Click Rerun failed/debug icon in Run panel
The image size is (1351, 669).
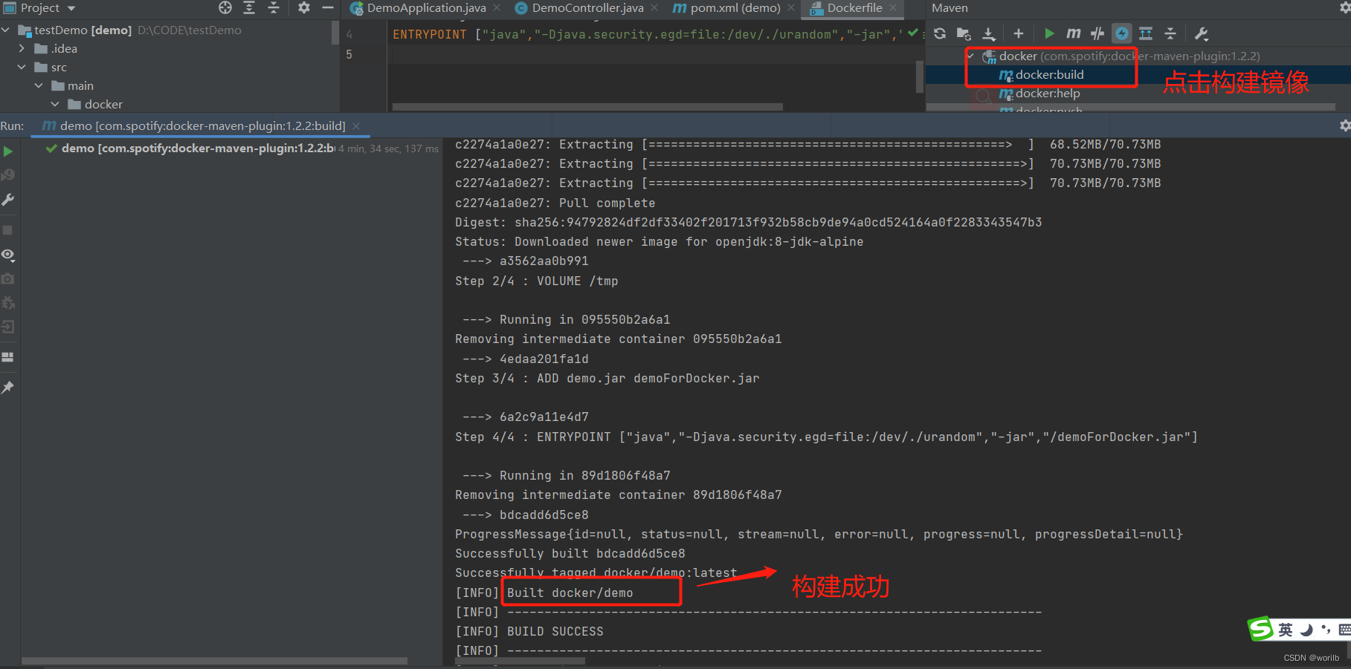8,175
